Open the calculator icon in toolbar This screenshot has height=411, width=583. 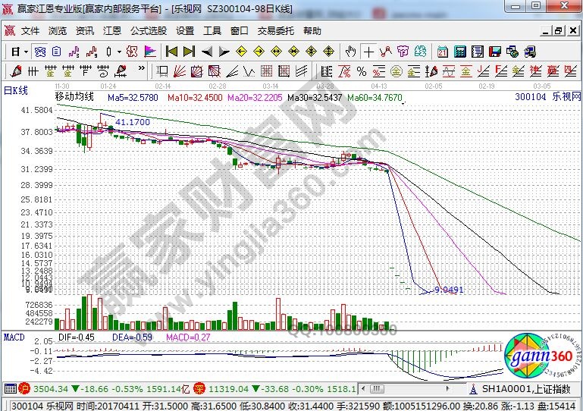(x=460, y=52)
